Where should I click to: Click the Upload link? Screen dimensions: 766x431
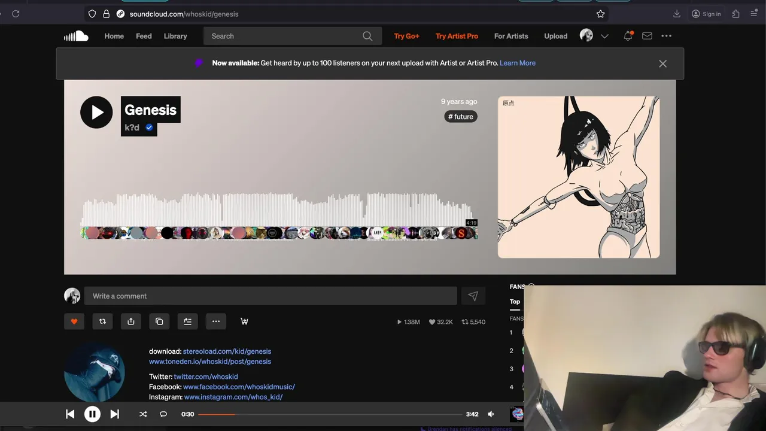pyautogui.click(x=555, y=36)
